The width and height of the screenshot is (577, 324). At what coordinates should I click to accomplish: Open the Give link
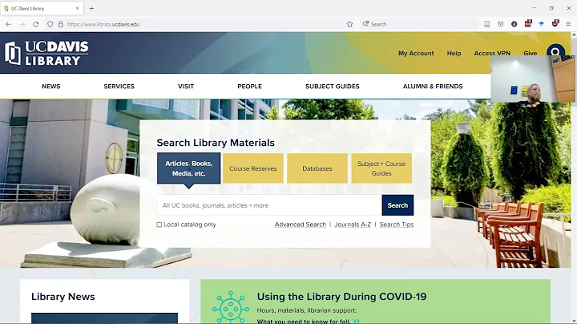pyautogui.click(x=531, y=54)
